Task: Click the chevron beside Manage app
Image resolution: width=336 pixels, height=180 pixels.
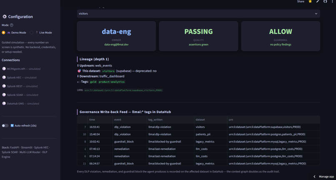Action: click(314, 177)
